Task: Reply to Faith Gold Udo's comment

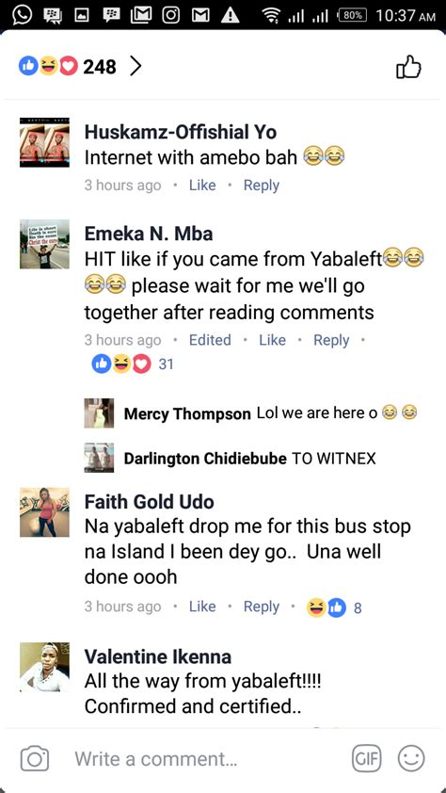Action: (x=262, y=607)
